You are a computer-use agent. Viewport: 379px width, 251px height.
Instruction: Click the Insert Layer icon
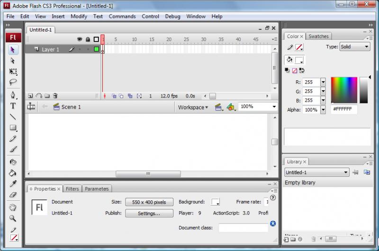point(30,96)
